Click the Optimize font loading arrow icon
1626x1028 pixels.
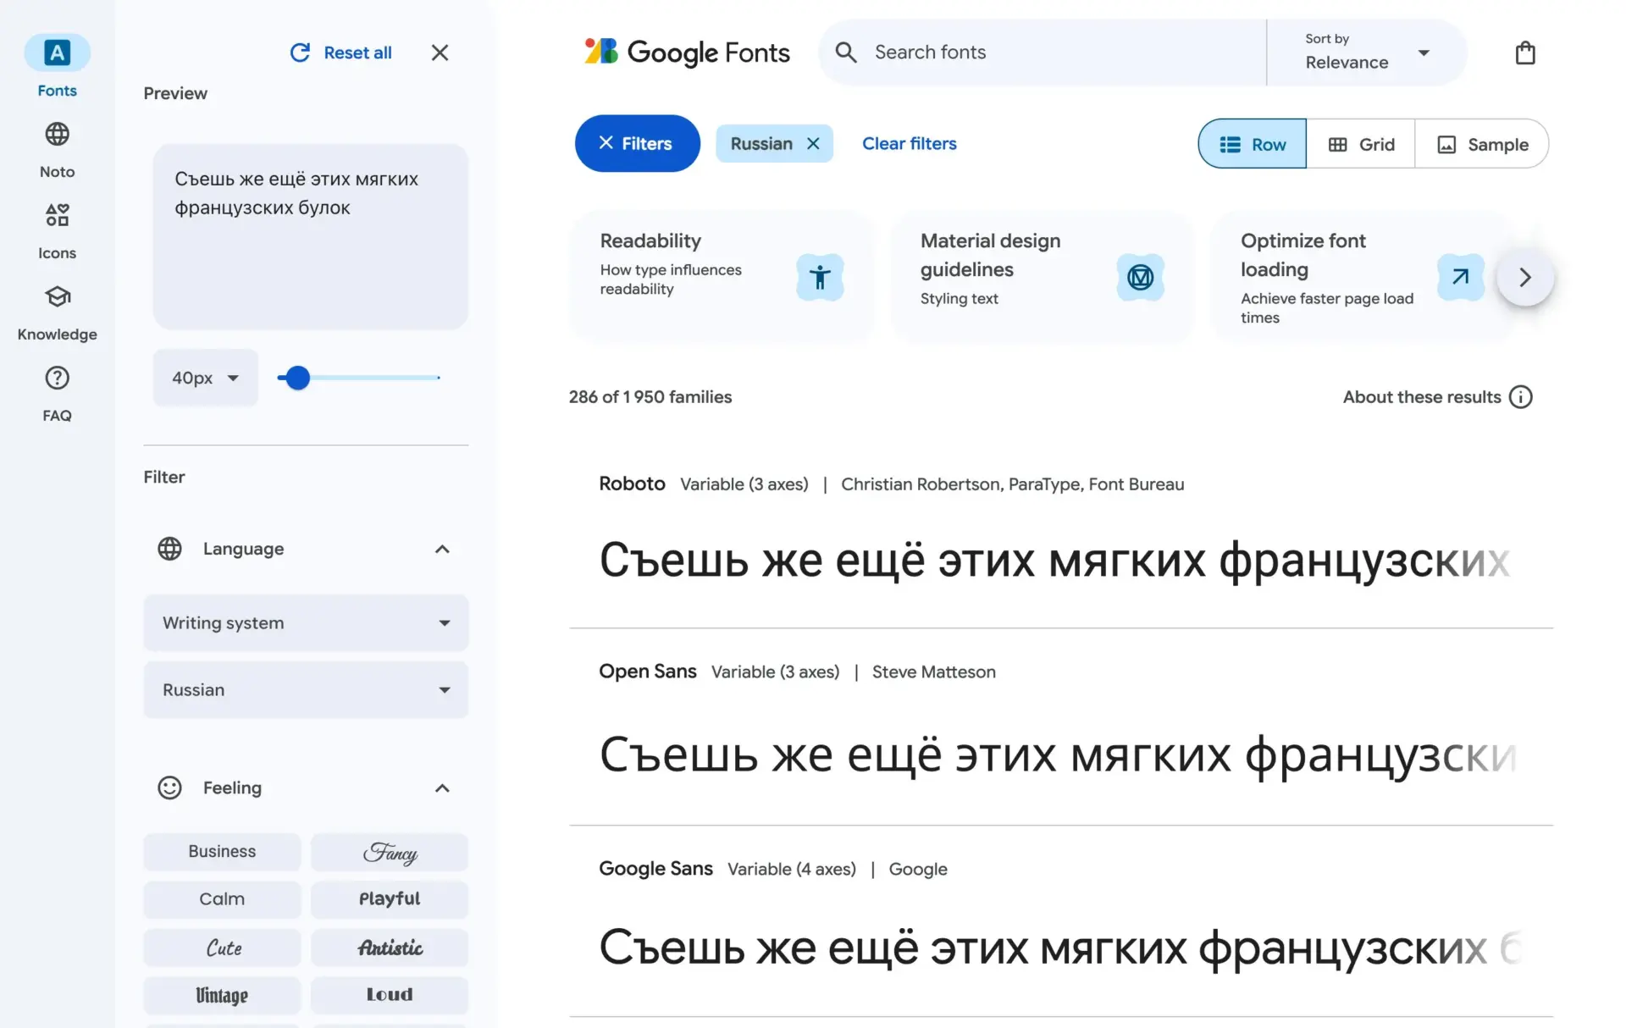click(1460, 277)
